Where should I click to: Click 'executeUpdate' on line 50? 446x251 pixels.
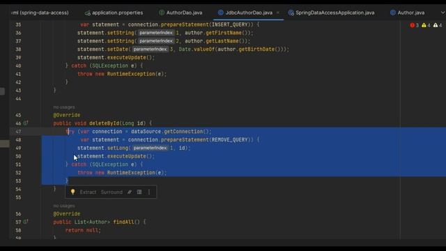pyautogui.click(x=127, y=156)
